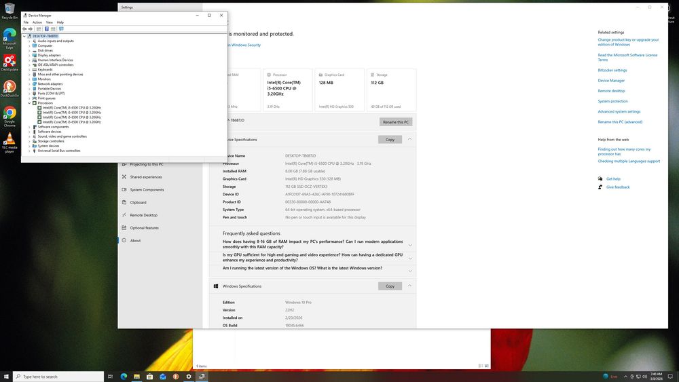Copy the Windows Specifications
The height and width of the screenshot is (382, 679).
pos(390,286)
